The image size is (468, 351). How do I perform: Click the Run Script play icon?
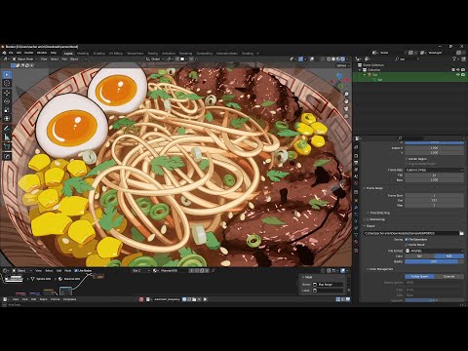(205, 299)
